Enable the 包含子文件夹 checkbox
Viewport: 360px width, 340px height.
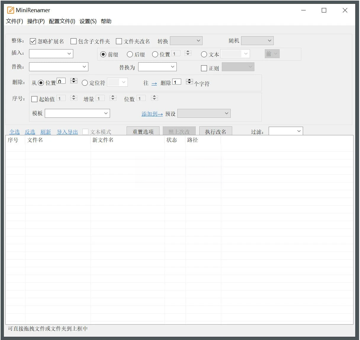coord(74,41)
